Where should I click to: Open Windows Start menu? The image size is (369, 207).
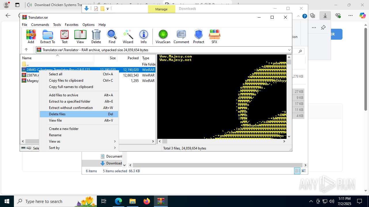(7, 201)
